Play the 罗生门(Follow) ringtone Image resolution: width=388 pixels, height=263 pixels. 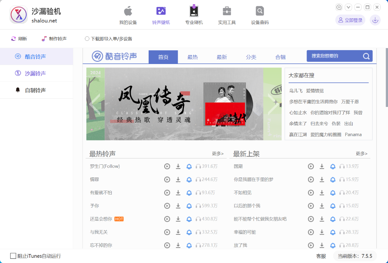(x=167, y=166)
